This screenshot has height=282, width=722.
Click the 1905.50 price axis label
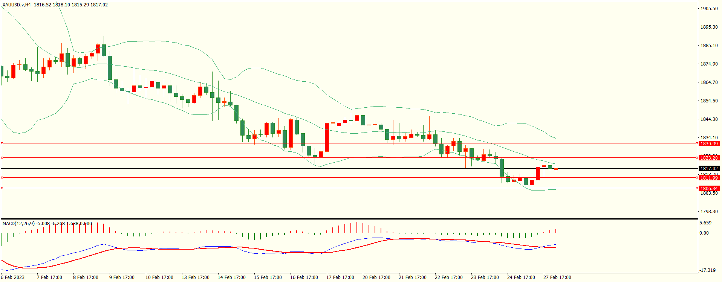tap(709, 8)
